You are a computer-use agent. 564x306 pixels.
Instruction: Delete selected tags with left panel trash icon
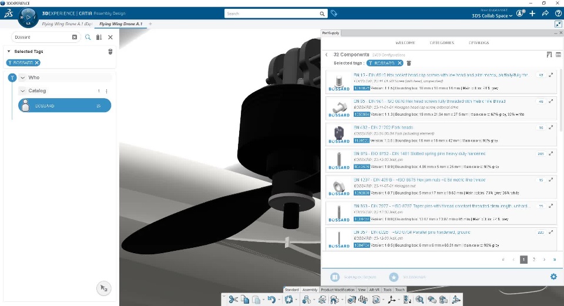[x=110, y=52]
